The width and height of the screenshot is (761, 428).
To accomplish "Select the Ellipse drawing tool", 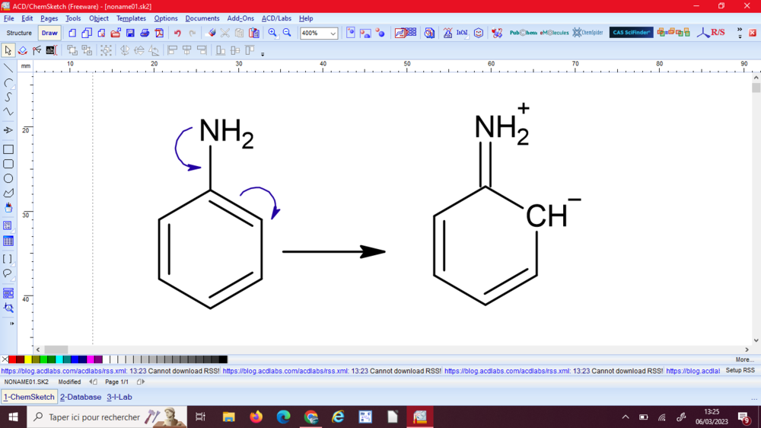I will pos(8,178).
